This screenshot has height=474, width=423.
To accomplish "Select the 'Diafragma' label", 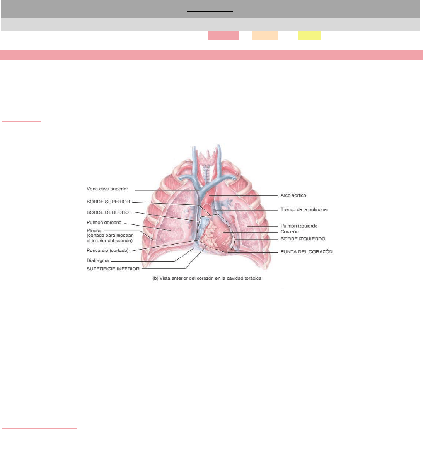I will (x=98, y=260).
